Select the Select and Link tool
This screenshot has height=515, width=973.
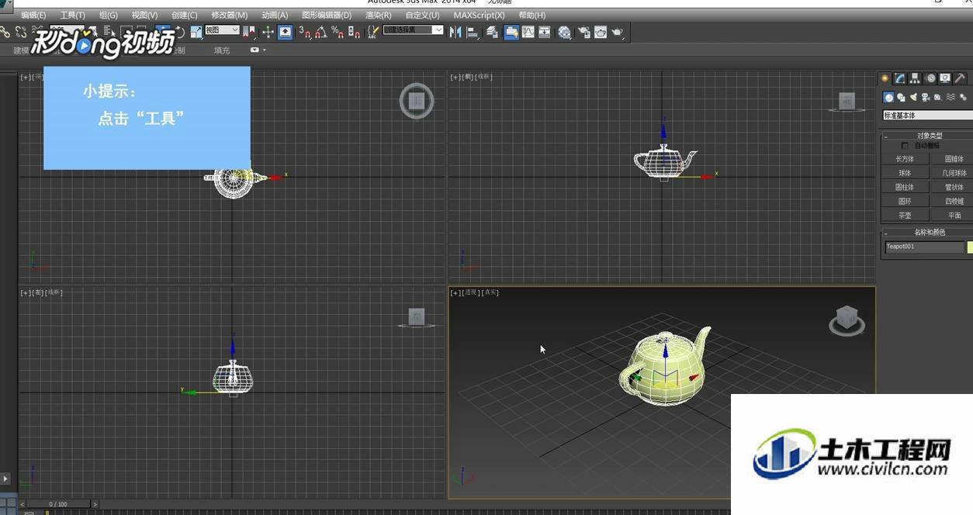point(5,33)
